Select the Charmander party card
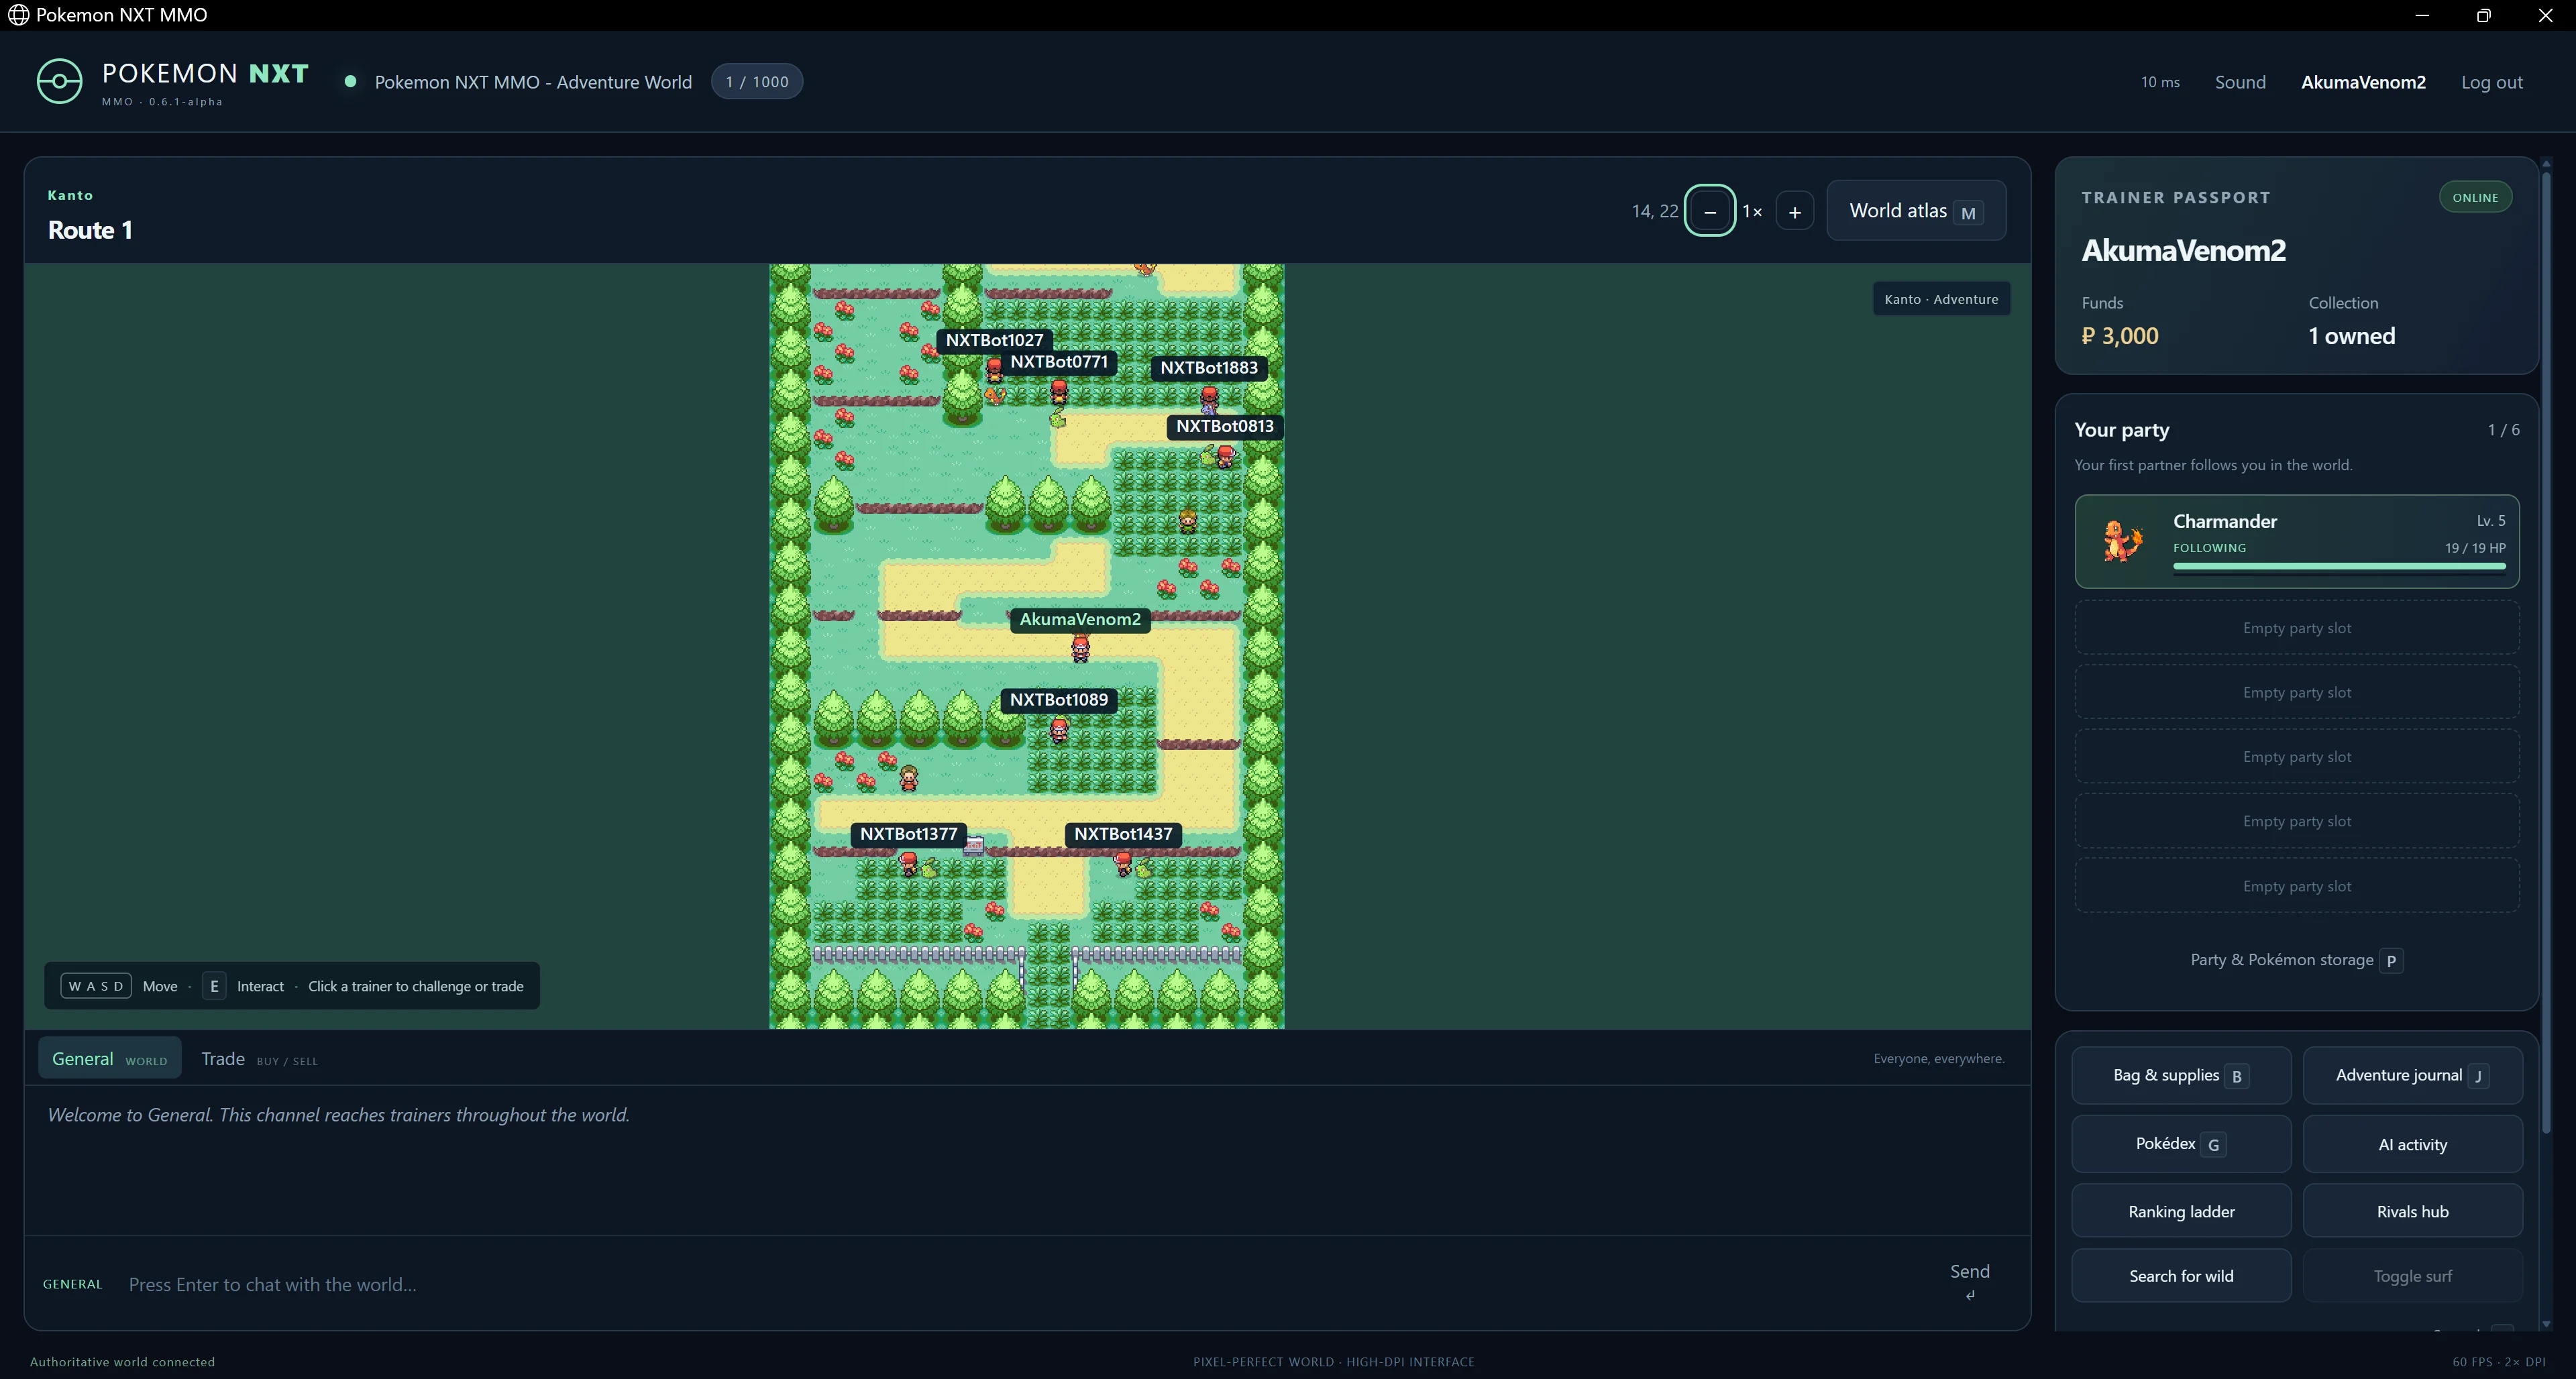The width and height of the screenshot is (2576, 1379). (x=2296, y=541)
